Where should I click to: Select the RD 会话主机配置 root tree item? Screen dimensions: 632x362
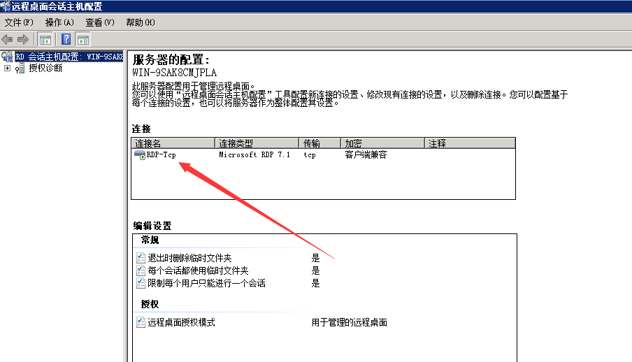[69, 57]
